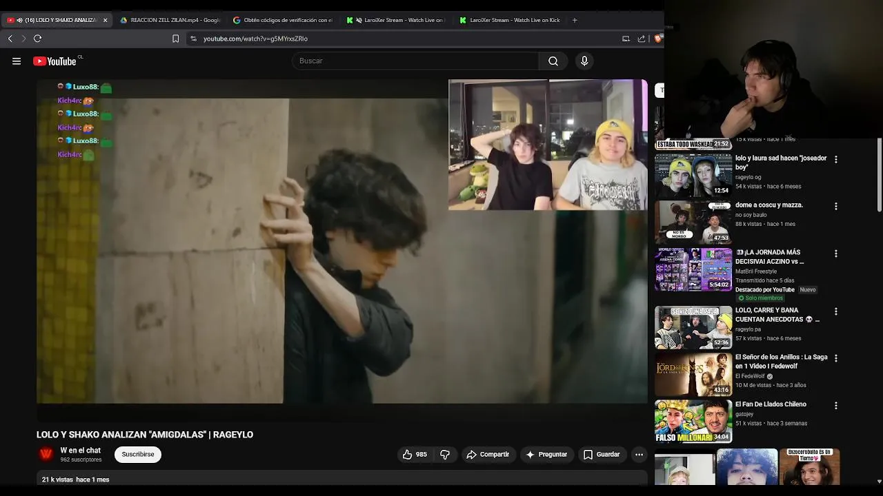Open El Fan De Llados Chileno video
This screenshot has width=883, height=496.
point(771,404)
